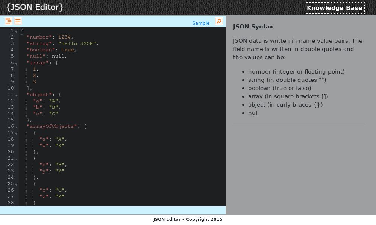This screenshot has width=376, height=225.
Task: Collapse the object starting on line 25
Action: click(17, 185)
